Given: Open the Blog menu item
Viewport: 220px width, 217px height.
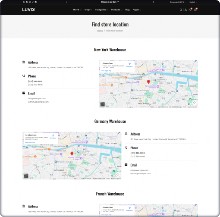Looking at the screenshot, I should [x=127, y=10].
